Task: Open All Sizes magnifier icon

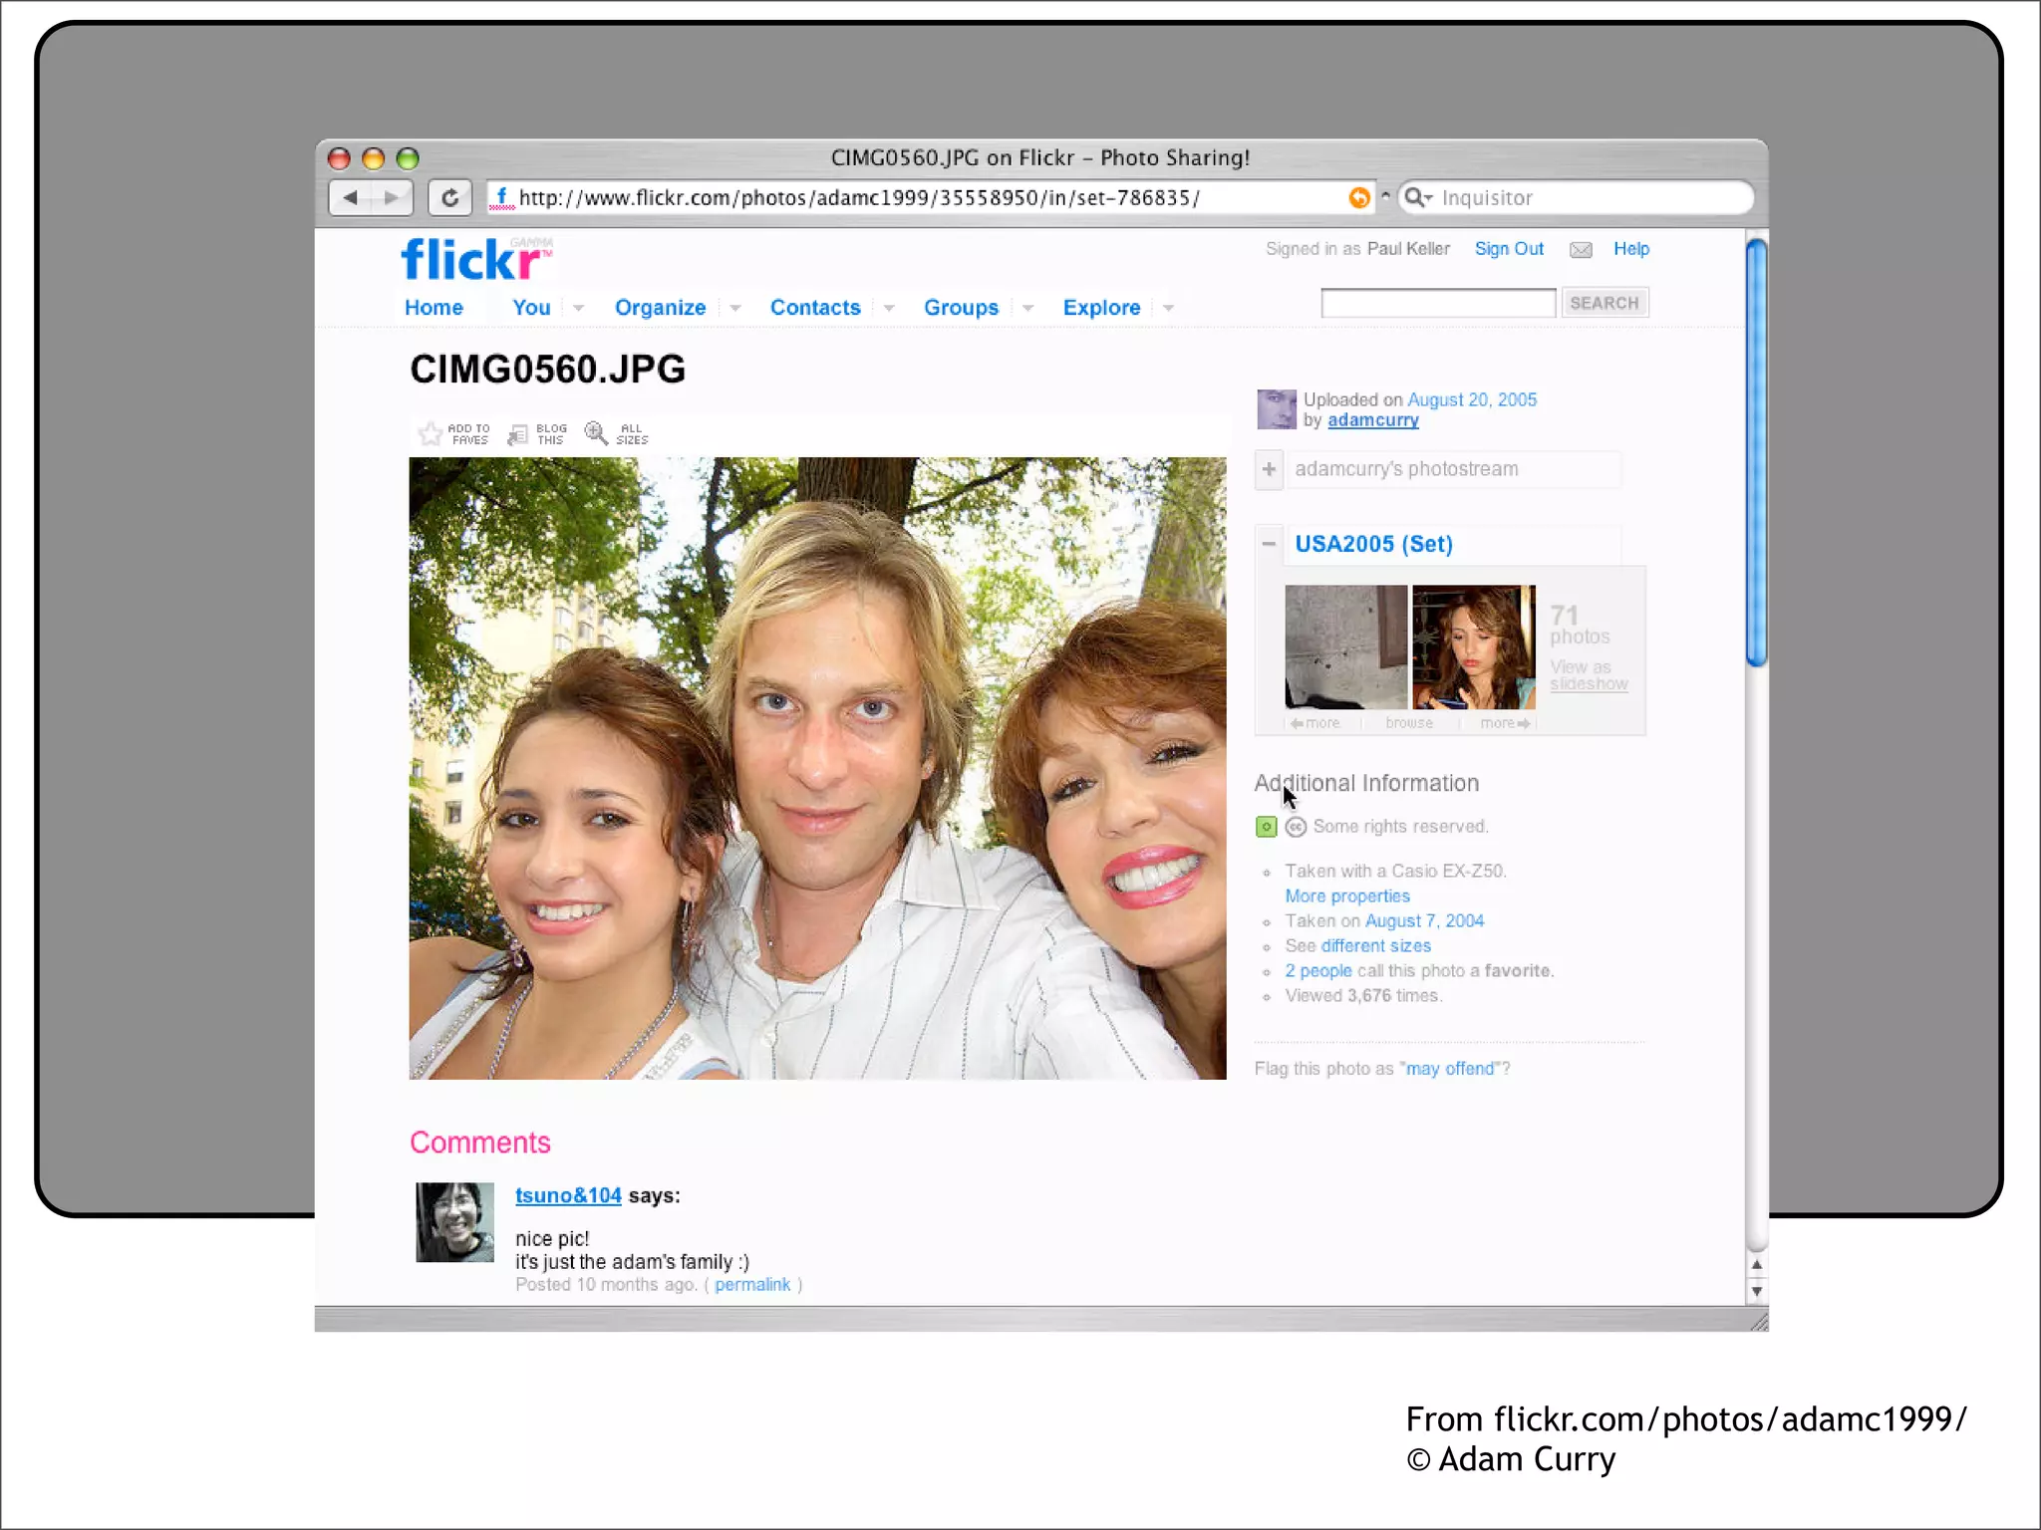Action: 595,432
